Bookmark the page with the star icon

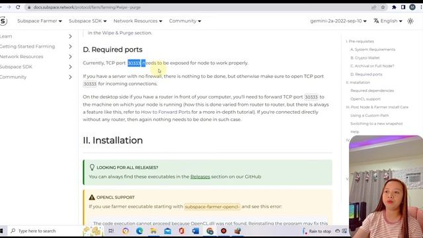click(x=383, y=7)
